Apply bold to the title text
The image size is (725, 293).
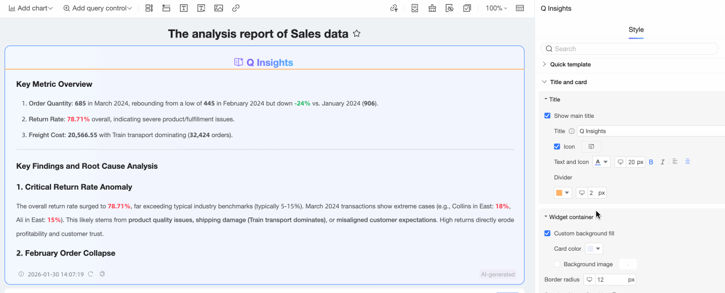[x=651, y=162]
